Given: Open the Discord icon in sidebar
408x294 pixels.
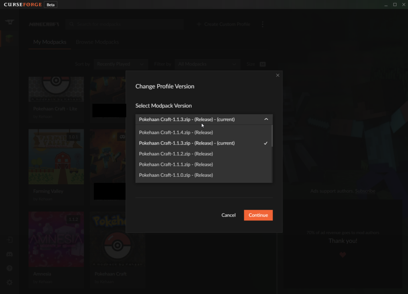Looking at the screenshot, I should click(10, 254).
